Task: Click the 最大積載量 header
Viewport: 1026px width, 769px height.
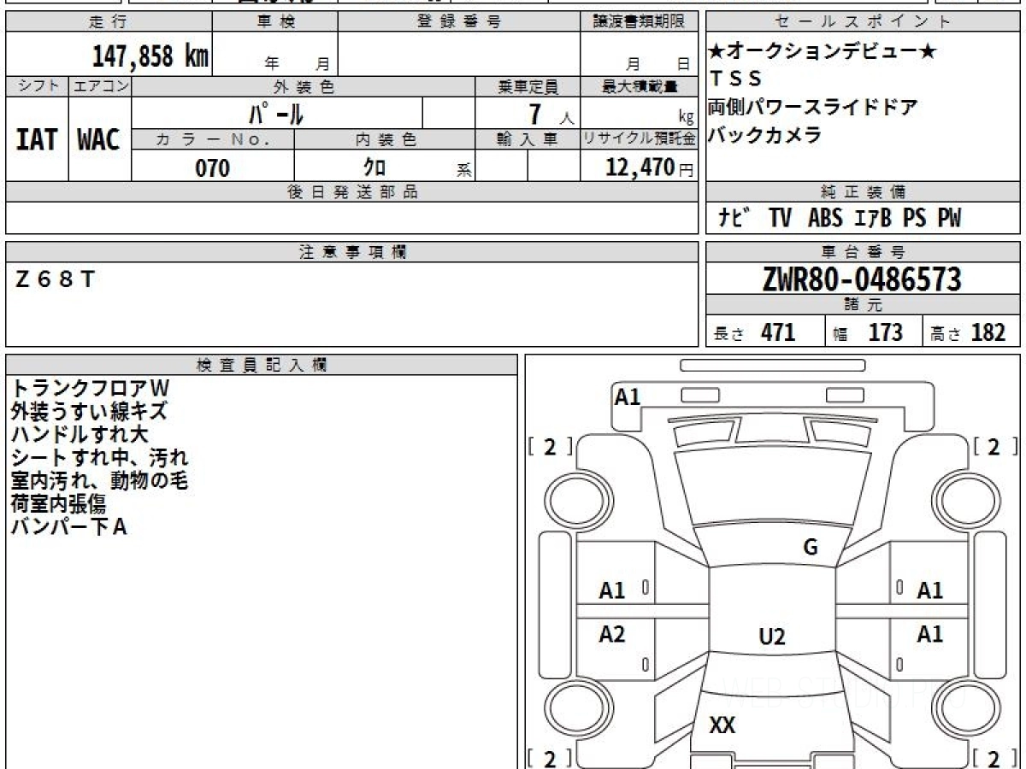Action: 639,86
